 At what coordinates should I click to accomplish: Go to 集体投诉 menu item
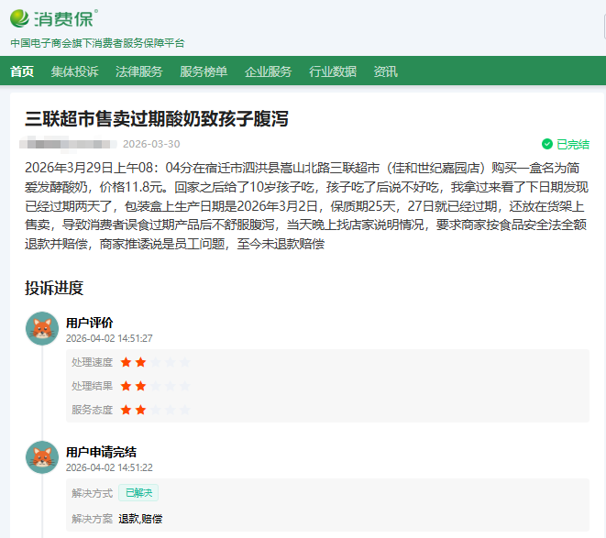coord(74,71)
